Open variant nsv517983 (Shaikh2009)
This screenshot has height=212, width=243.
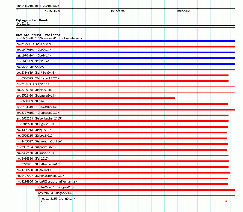(34, 44)
